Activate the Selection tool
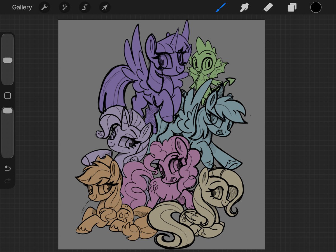Screen dimensions: 336x252 [x=84, y=8]
